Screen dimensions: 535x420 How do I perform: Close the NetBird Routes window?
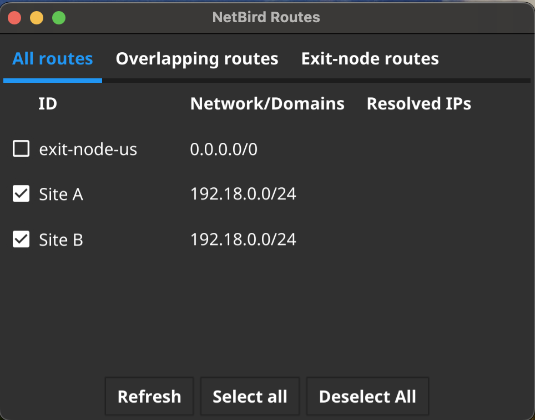[14, 18]
